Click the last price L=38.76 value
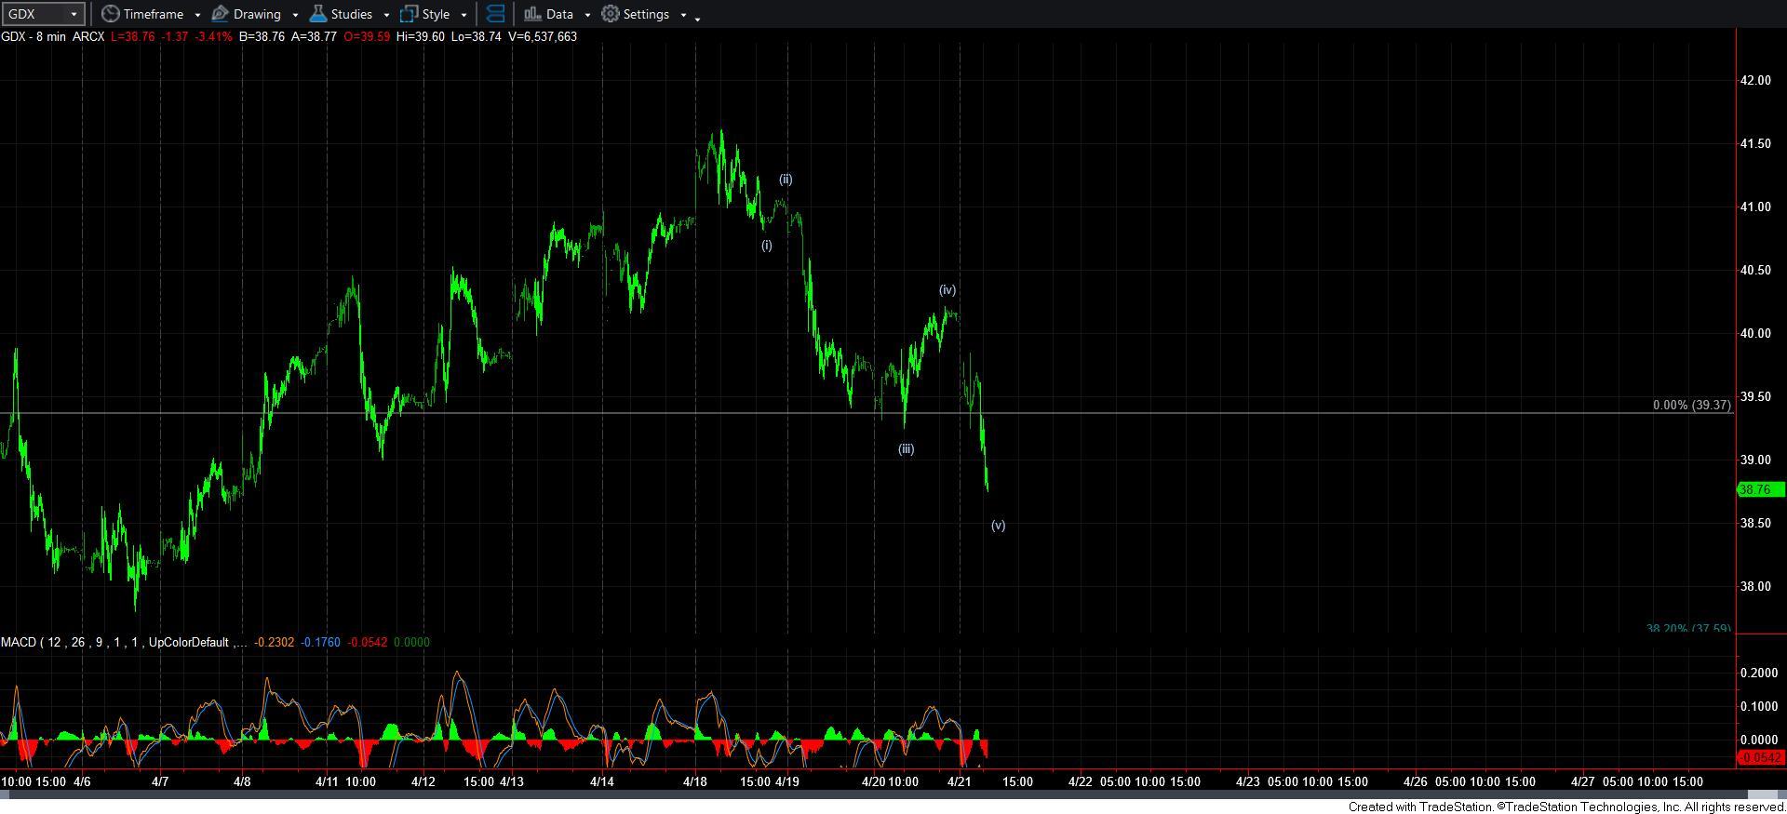1787x814 pixels. click(x=132, y=36)
